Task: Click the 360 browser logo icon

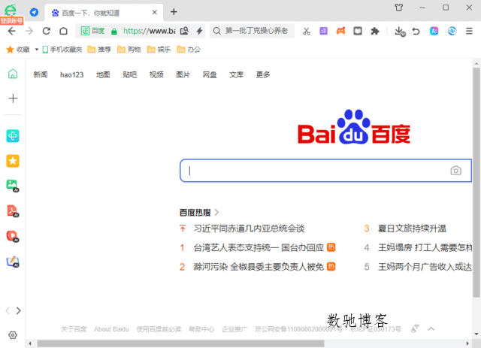Action: (11, 10)
